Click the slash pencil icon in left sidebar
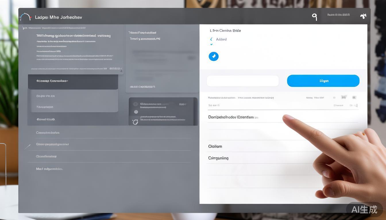Screen dimensions: 386x220 [x=28, y=147]
